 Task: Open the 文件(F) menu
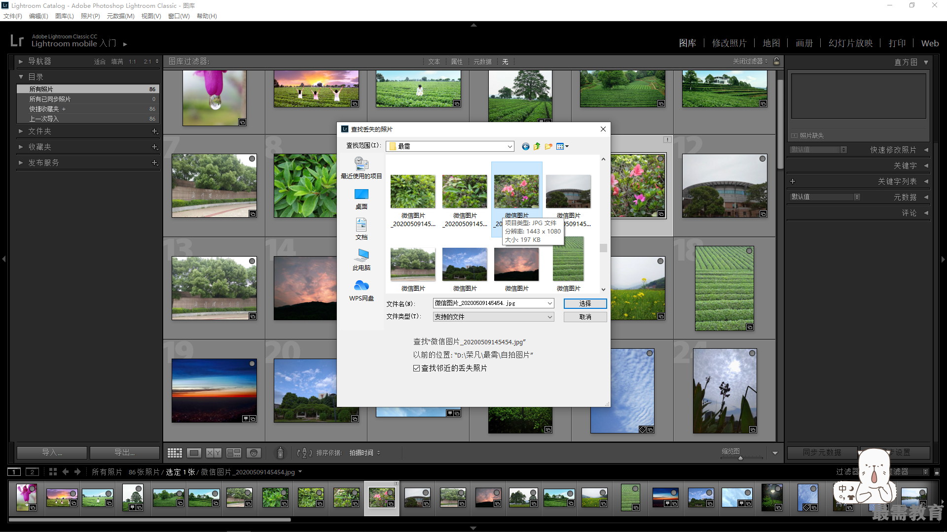coord(13,16)
